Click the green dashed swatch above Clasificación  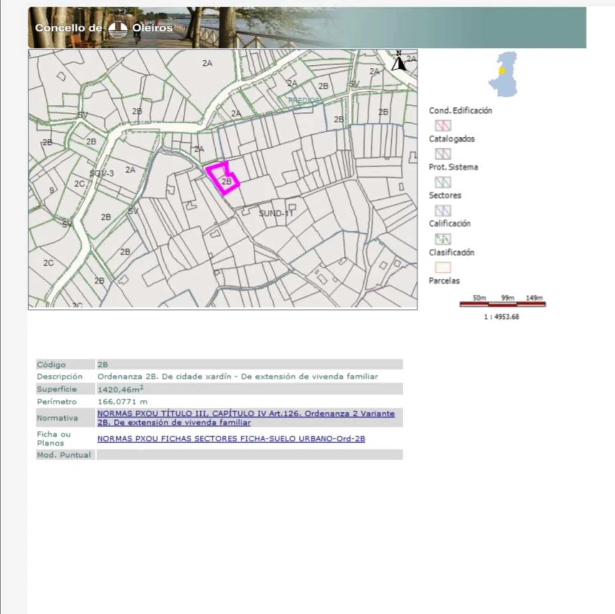443,239
